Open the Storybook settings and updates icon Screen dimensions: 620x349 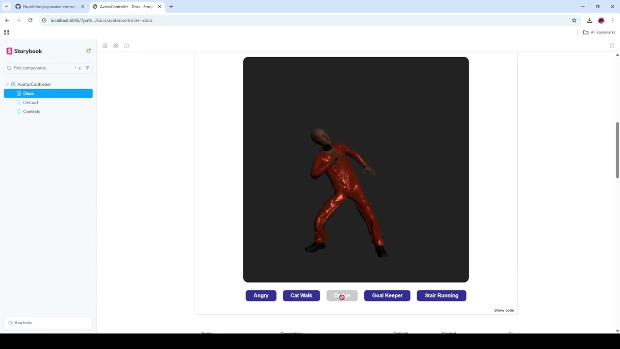tap(88, 51)
